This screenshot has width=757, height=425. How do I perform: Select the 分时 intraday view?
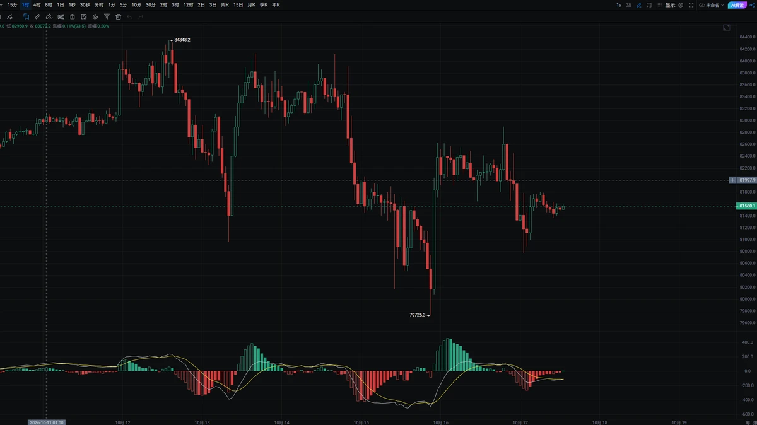click(99, 5)
